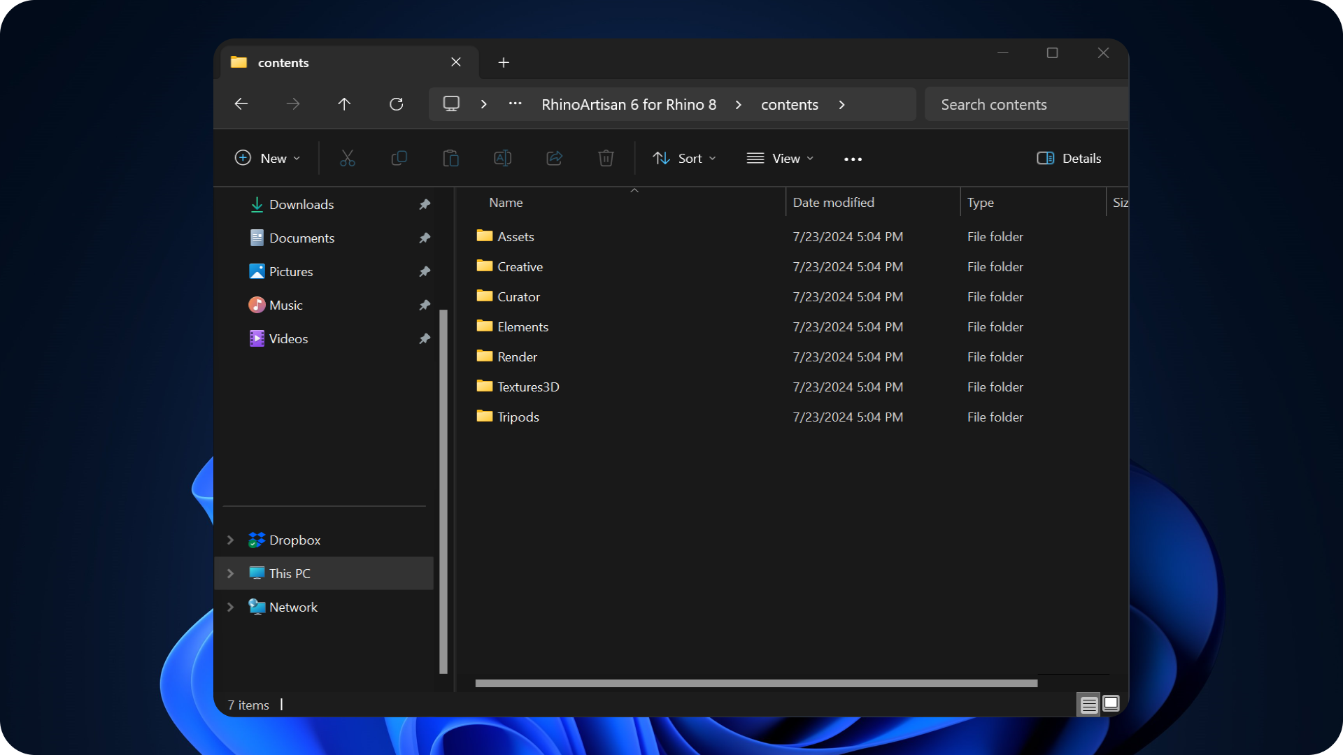Click the Elements folder icon
The height and width of the screenshot is (755, 1343).
485,326
